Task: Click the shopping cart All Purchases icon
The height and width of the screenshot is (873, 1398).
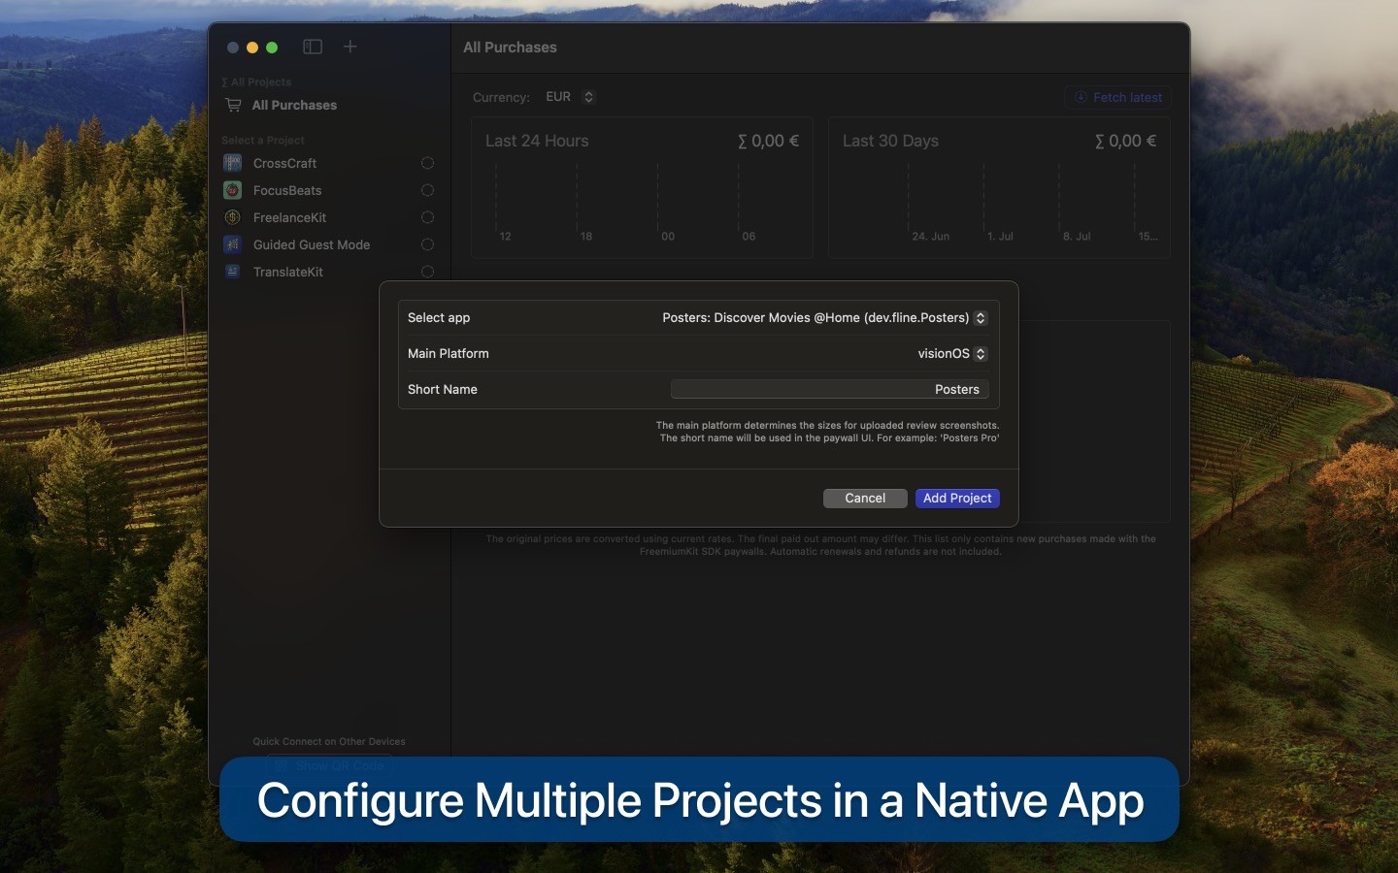Action: (x=233, y=105)
